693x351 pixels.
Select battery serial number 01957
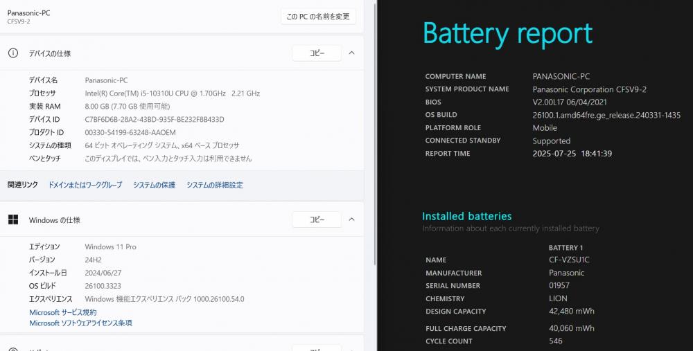click(x=559, y=285)
